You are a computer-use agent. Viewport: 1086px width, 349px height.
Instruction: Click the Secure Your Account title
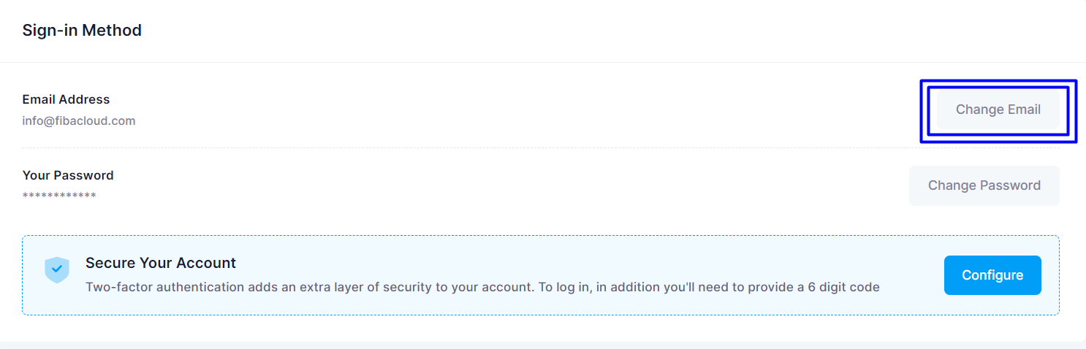coord(161,263)
